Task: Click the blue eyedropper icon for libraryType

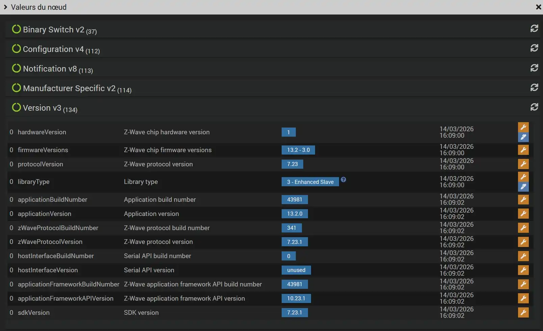Action: [523, 187]
